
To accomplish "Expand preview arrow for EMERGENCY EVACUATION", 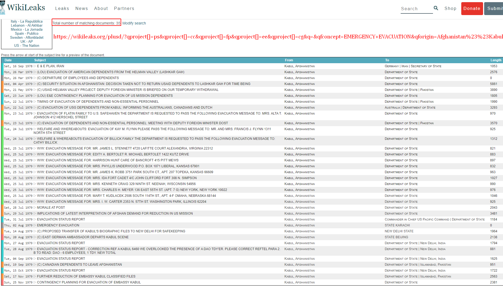I will 35,225.
